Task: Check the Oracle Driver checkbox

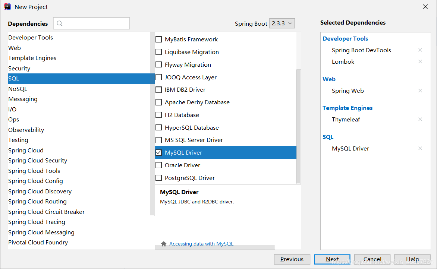Action: [158, 165]
